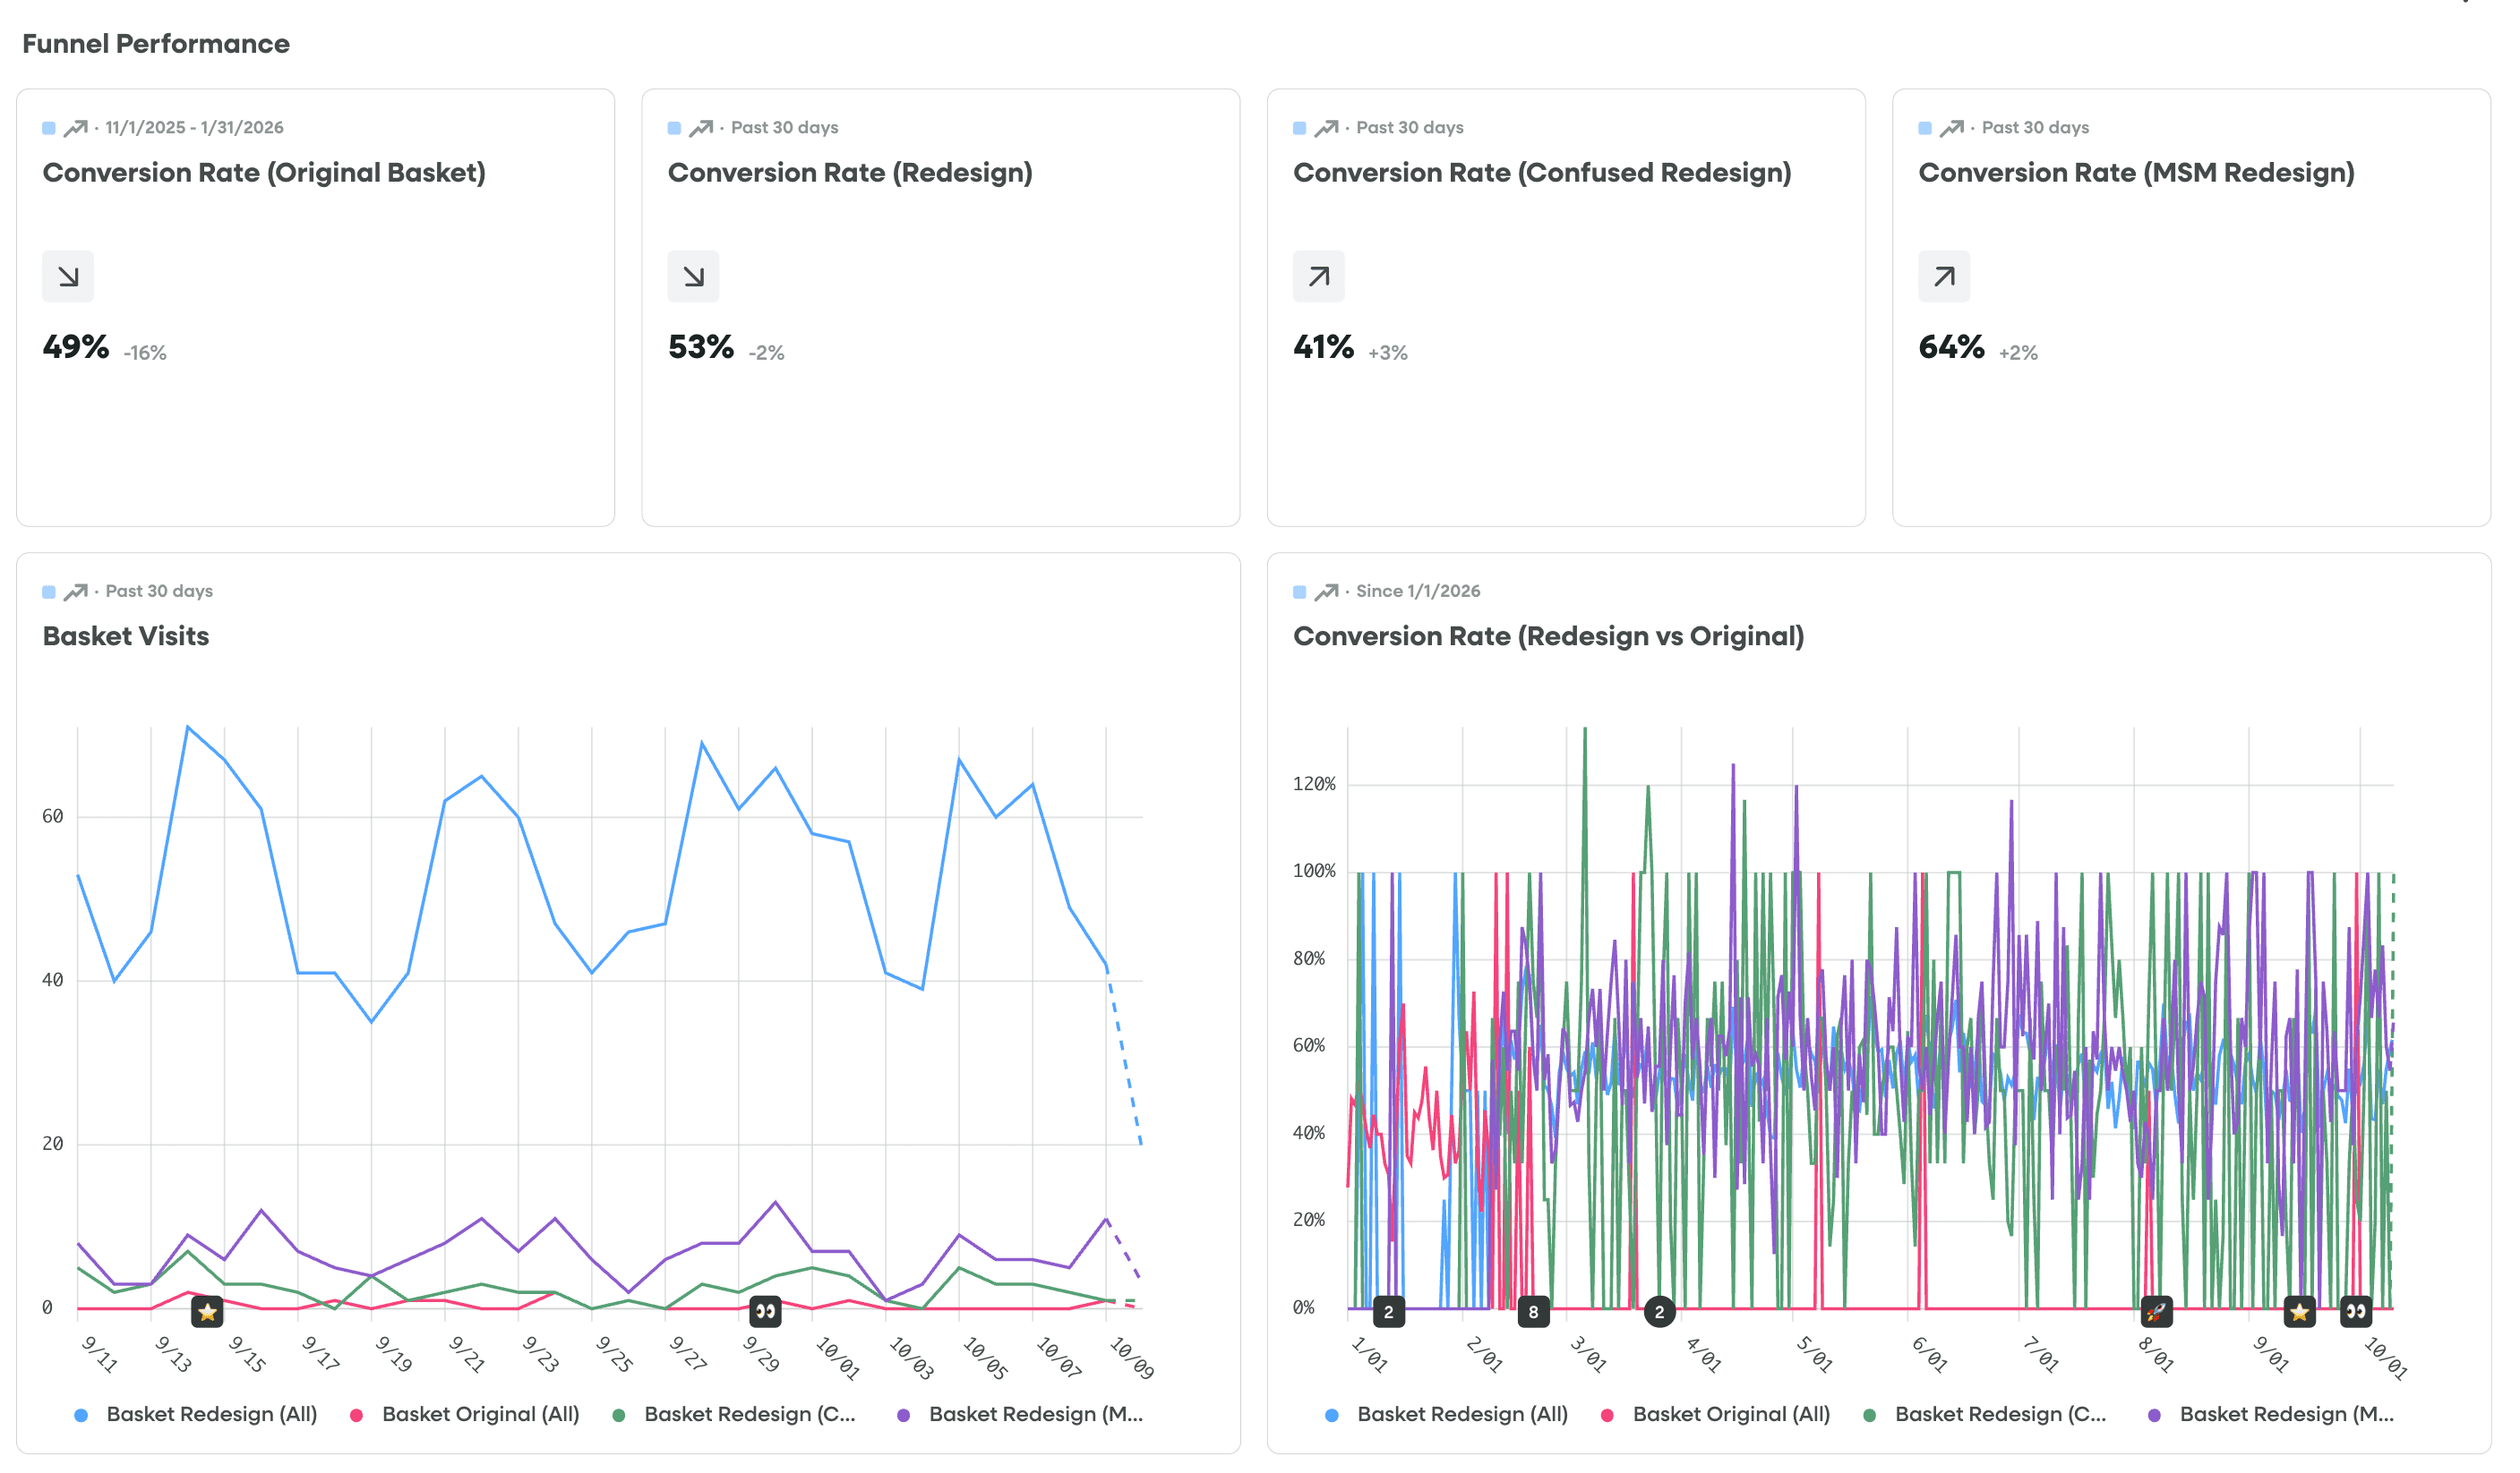This screenshot has width=2520, height=1473.
Task: Click the downward trend arrow on Redesign card
Action: (693, 277)
